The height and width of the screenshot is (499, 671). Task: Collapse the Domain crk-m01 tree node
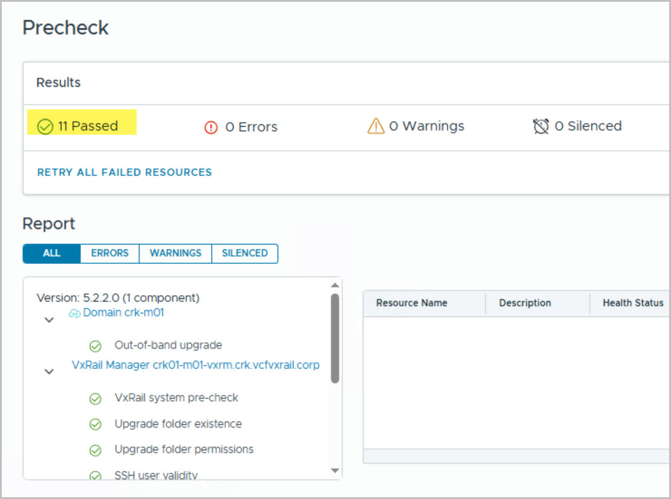point(50,320)
